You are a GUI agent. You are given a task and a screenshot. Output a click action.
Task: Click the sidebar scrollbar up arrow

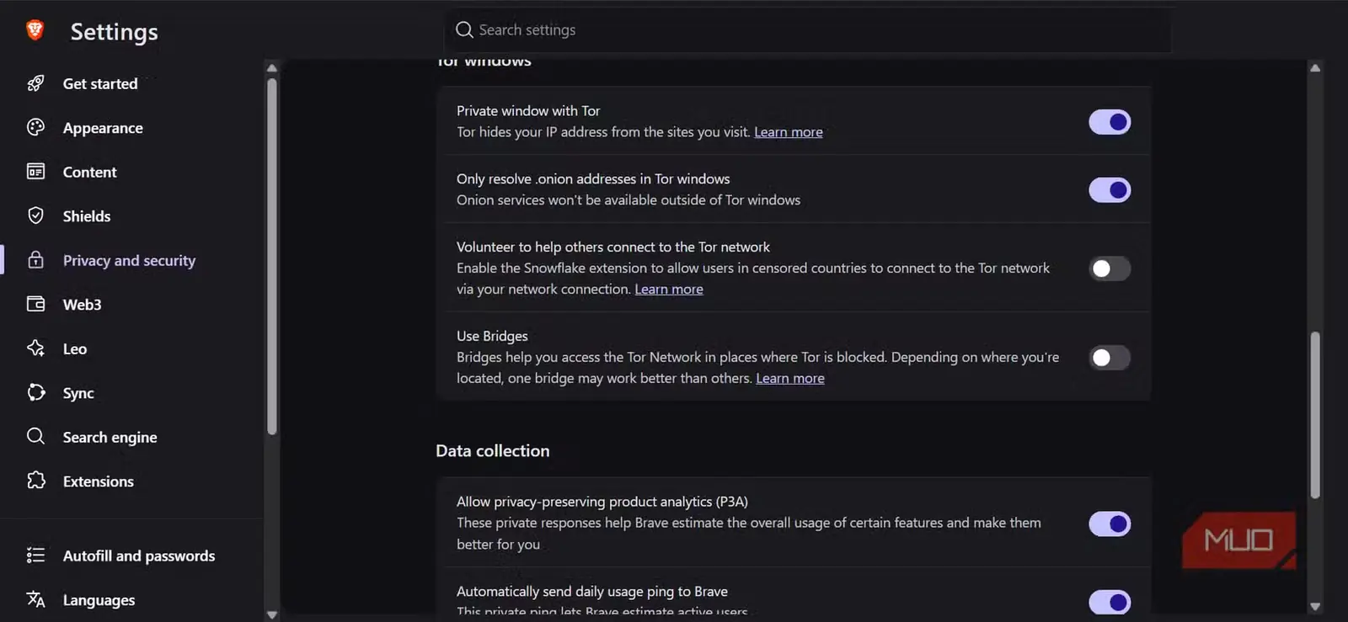[271, 68]
